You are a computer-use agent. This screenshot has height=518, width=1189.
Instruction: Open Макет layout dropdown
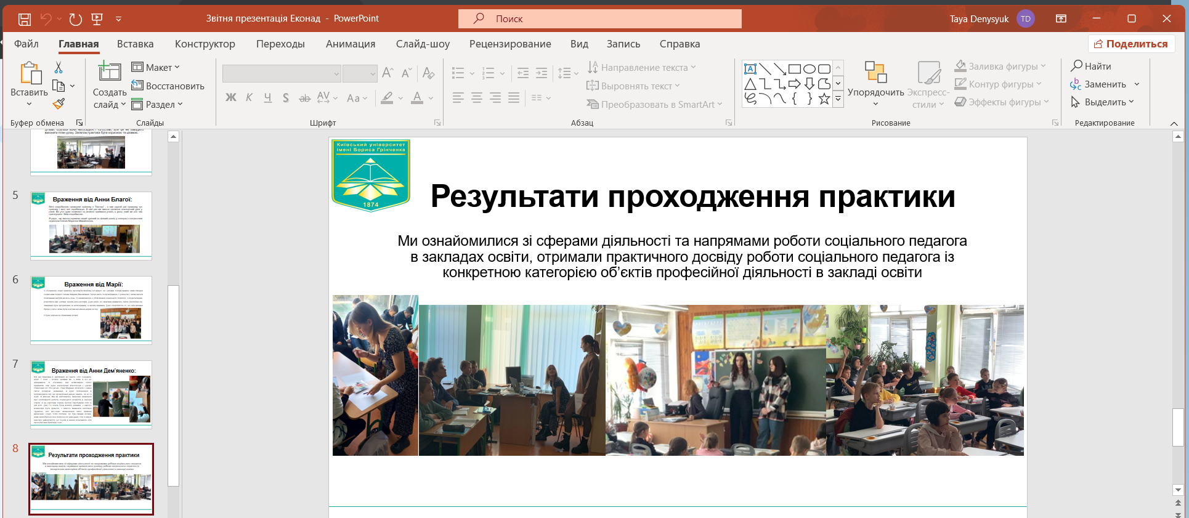(x=155, y=67)
